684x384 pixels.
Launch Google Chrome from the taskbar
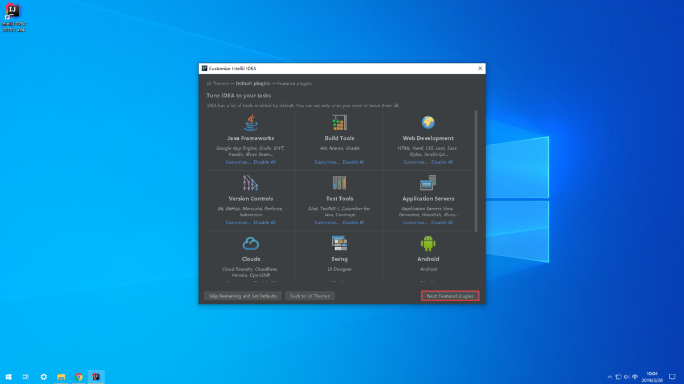click(79, 377)
